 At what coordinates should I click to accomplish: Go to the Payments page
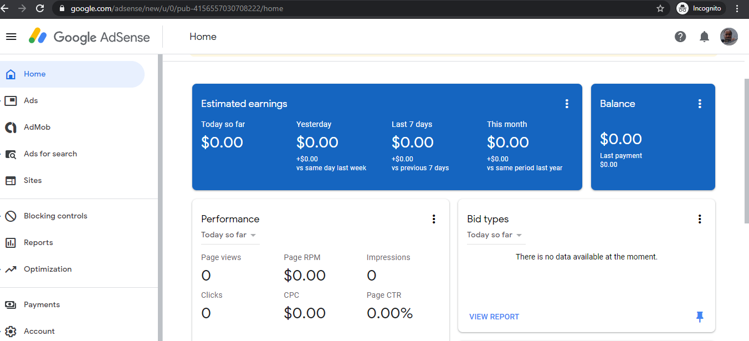[x=41, y=304]
